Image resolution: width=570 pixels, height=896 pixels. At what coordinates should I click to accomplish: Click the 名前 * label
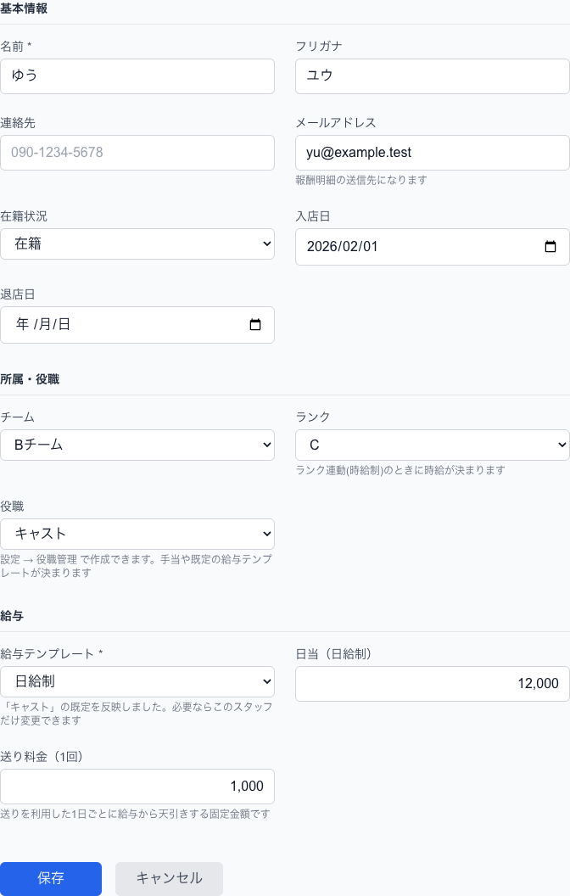click(16, 47)
